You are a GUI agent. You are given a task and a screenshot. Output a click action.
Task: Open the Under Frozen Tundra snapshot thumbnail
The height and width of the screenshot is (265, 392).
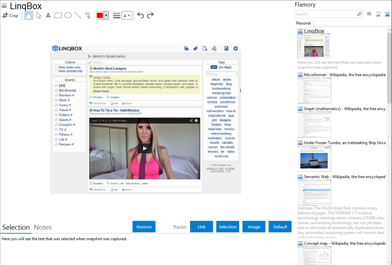pos(314,158)
